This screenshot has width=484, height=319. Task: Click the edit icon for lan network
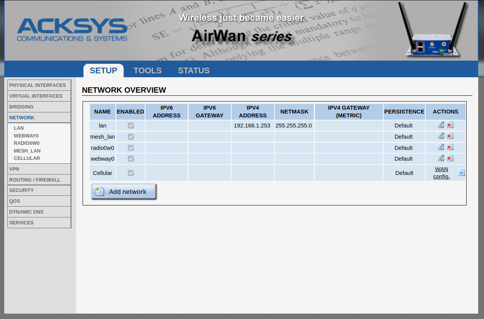pos(441,125)
